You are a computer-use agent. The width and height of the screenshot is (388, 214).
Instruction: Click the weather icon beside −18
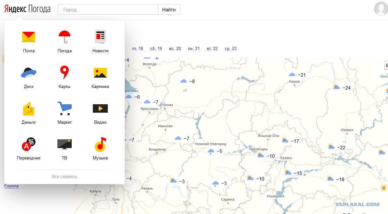(x=330, y=178)
